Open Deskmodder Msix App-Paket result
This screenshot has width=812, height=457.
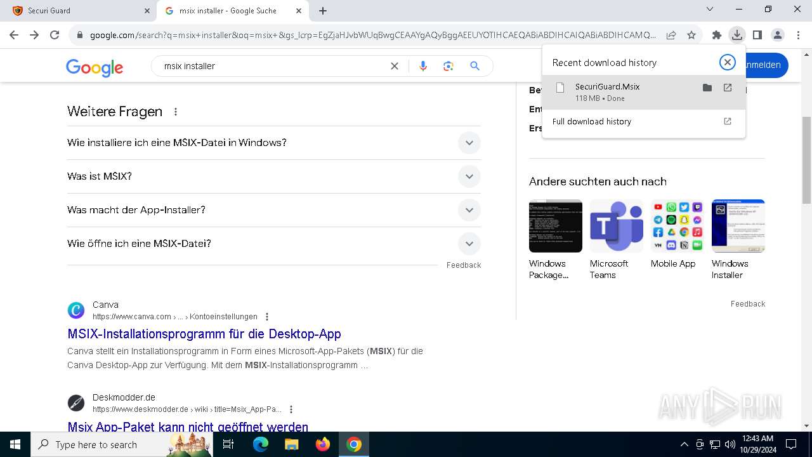(x=188, y=427)
